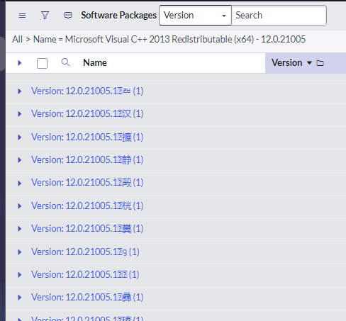Open Version link ending with 桃 (1)

click(x=87, y=206)
